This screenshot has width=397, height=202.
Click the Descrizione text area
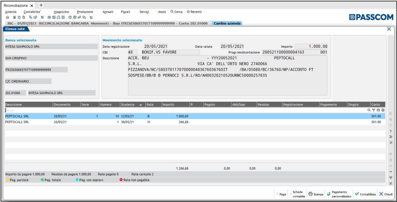(227, 76)
